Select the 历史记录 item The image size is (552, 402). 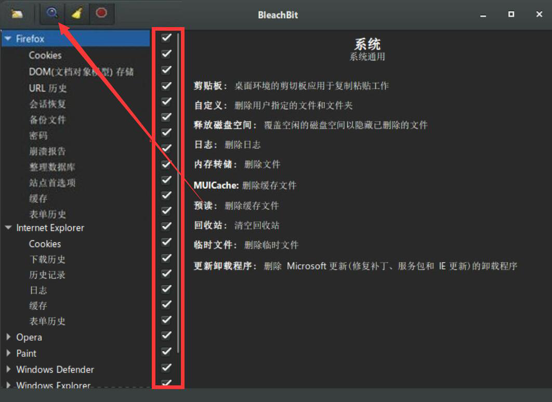click(47, 275)
